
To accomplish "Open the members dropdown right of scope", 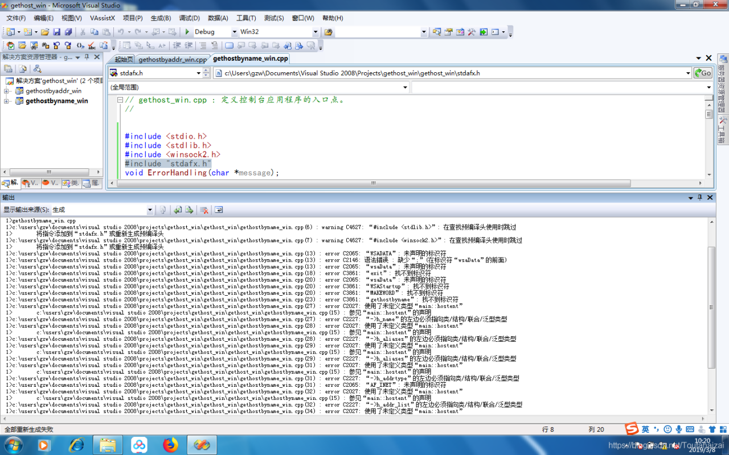I will tap(709, 87).
